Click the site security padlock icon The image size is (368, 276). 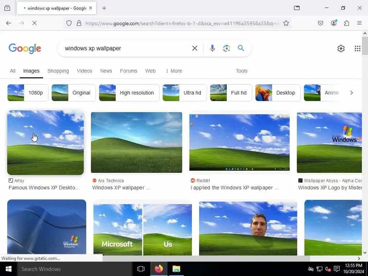pos(79,23)
